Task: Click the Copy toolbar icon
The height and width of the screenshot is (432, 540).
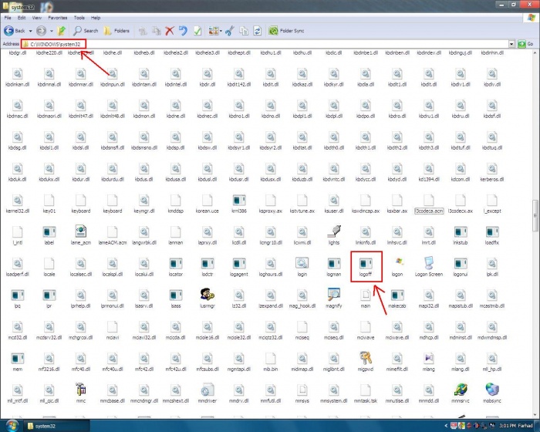Action: 244,31
